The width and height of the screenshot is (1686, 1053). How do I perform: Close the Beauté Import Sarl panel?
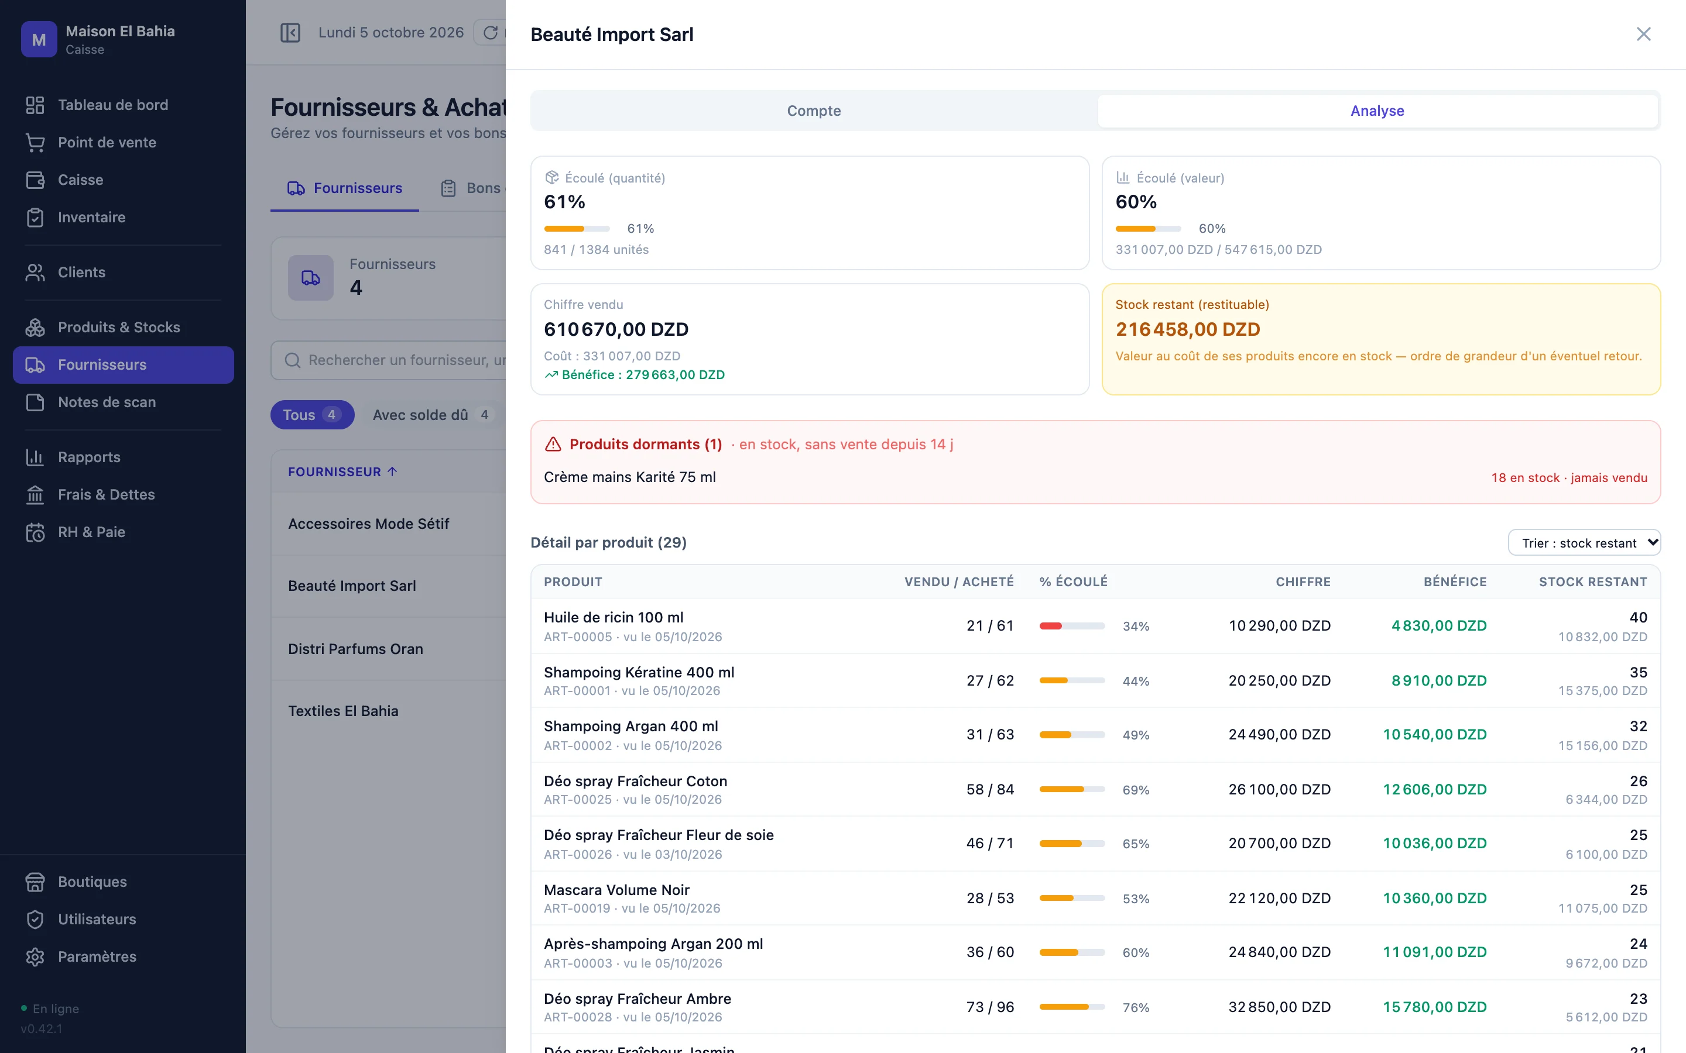click(x=1643, y=34)
